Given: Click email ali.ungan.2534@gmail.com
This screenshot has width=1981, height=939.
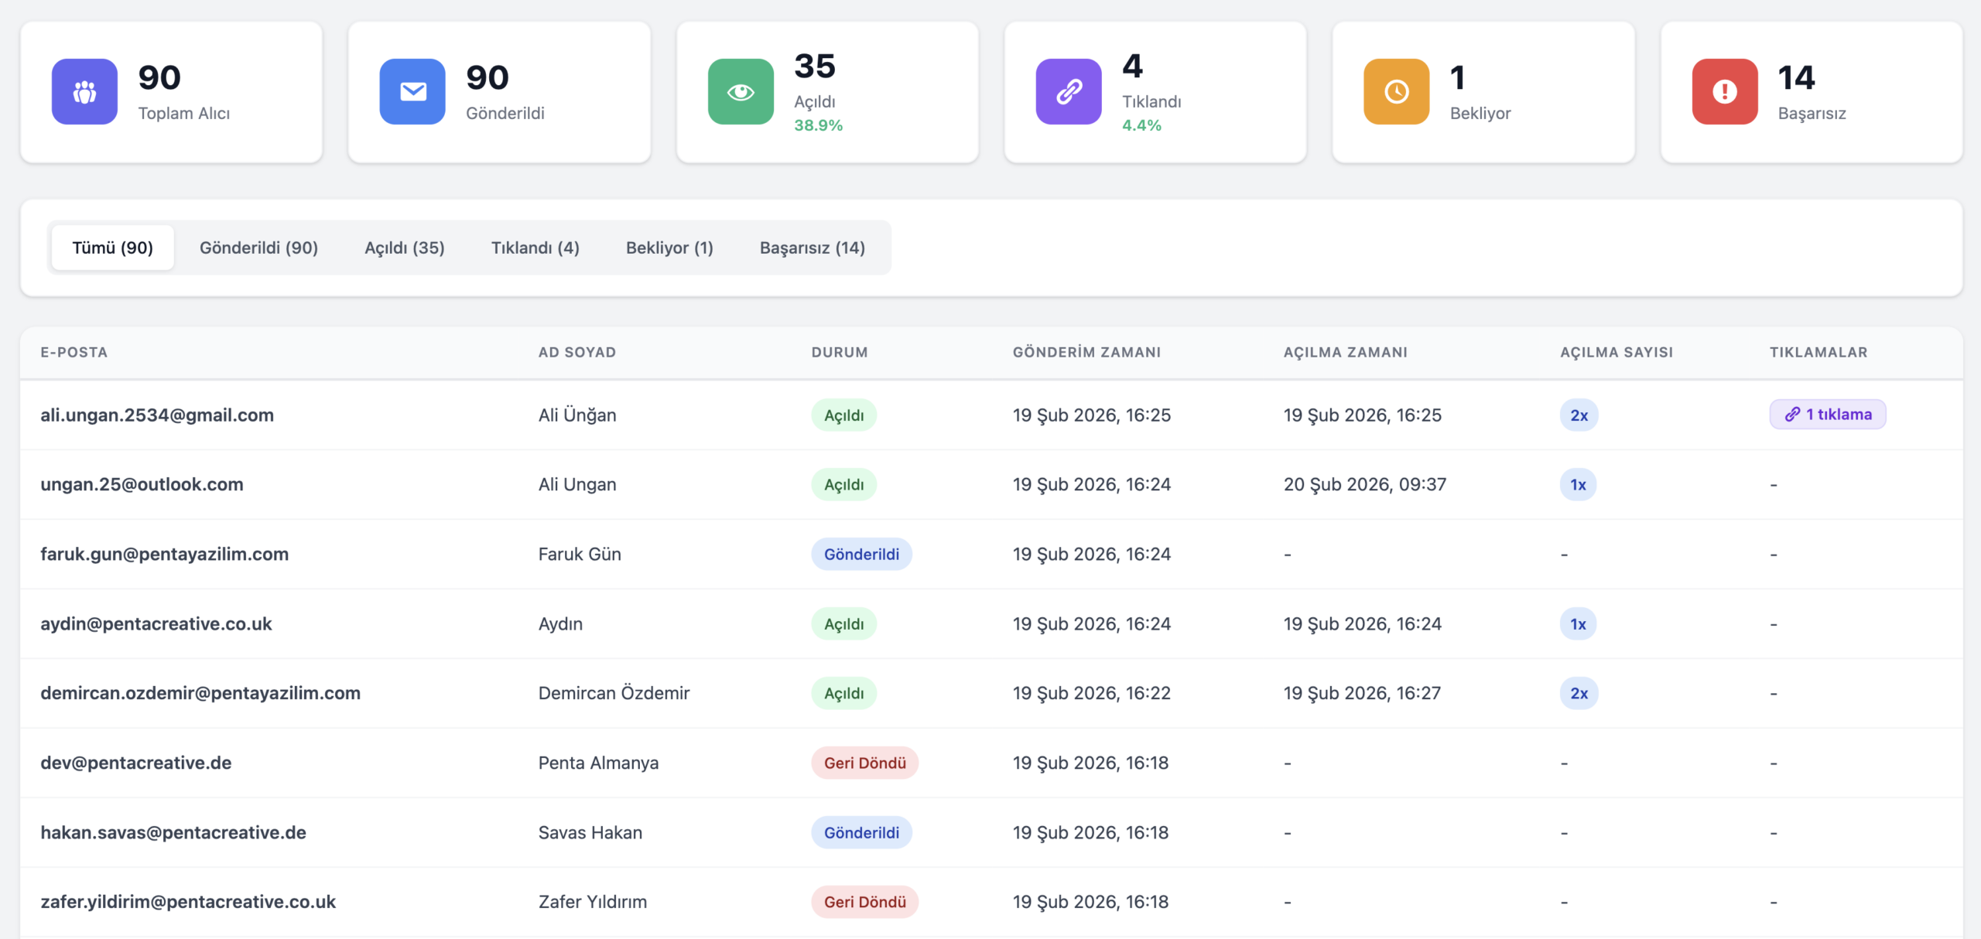Looking at the screenshot, I should click(157, 415).
